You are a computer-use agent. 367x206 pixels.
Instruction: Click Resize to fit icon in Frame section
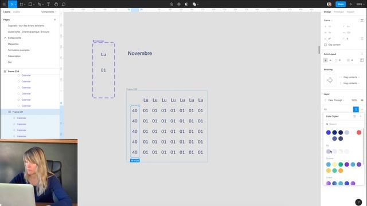(362, 21)
